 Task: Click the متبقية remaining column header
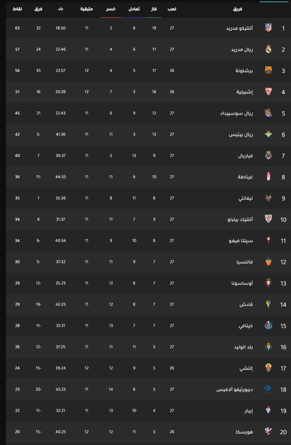tap(86, 8)
